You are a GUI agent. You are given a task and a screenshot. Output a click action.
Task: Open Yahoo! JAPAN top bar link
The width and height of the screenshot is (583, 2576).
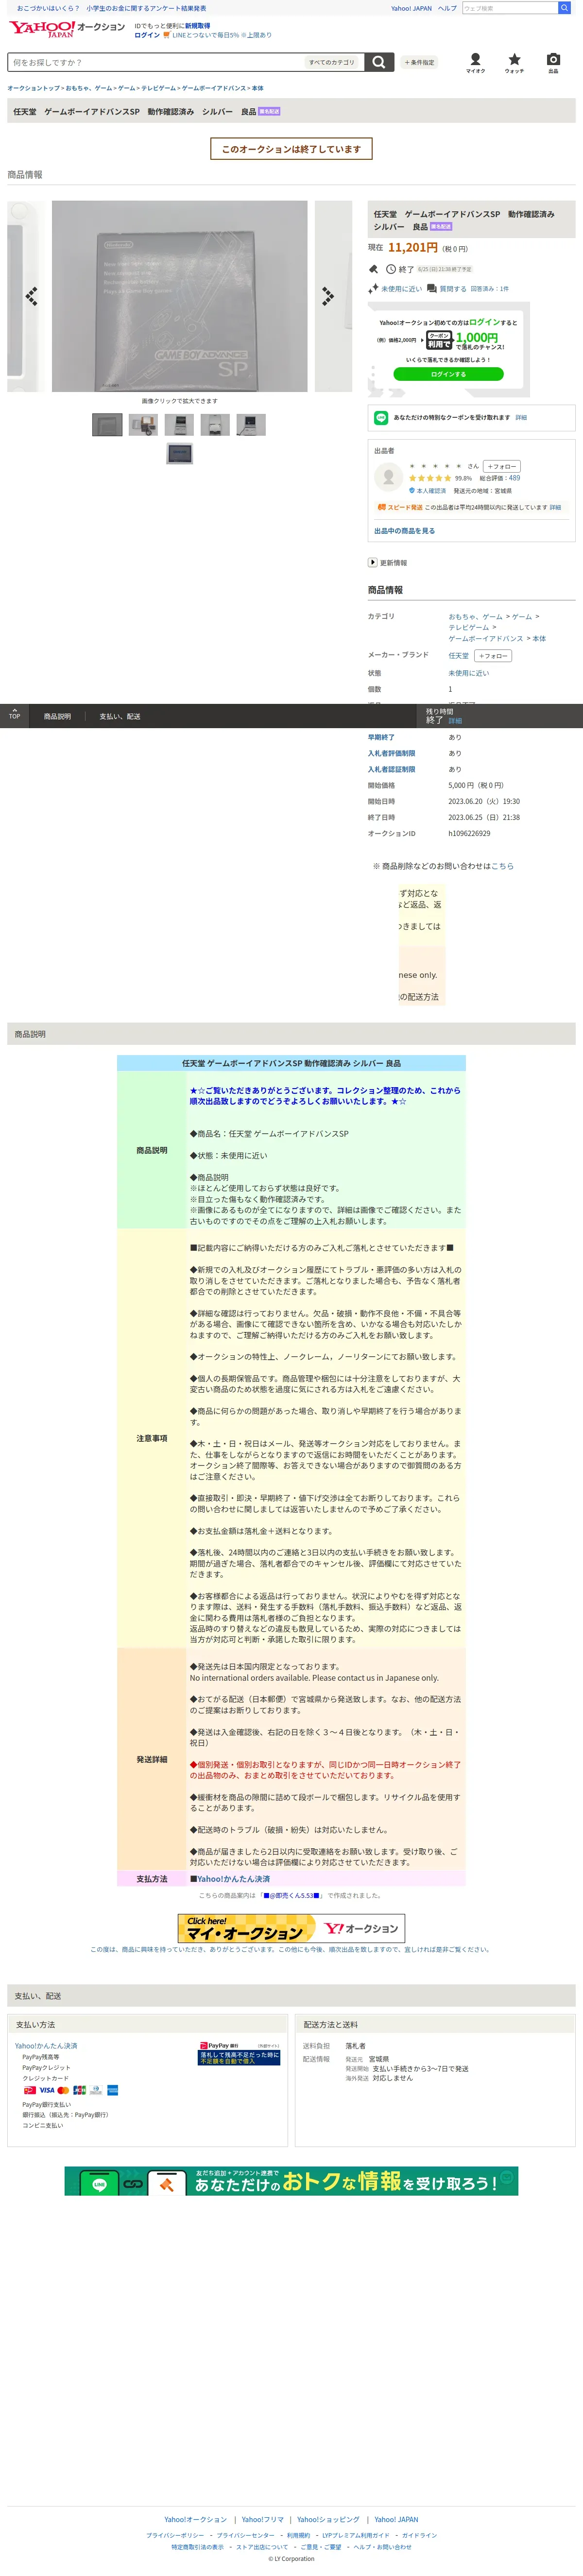(411, 8)
